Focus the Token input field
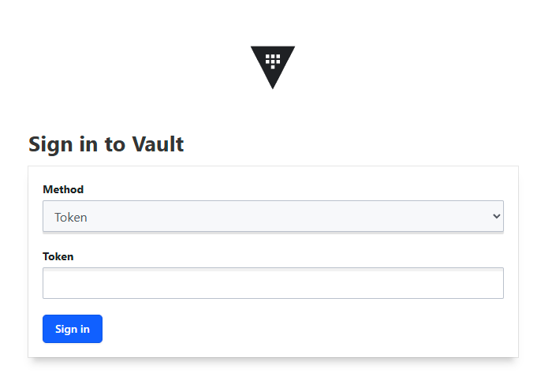The width and height of the screenshot is (537, 373). 273,283
